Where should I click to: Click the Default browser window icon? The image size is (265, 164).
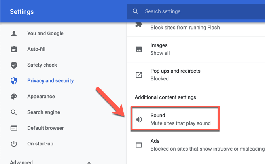14,128
